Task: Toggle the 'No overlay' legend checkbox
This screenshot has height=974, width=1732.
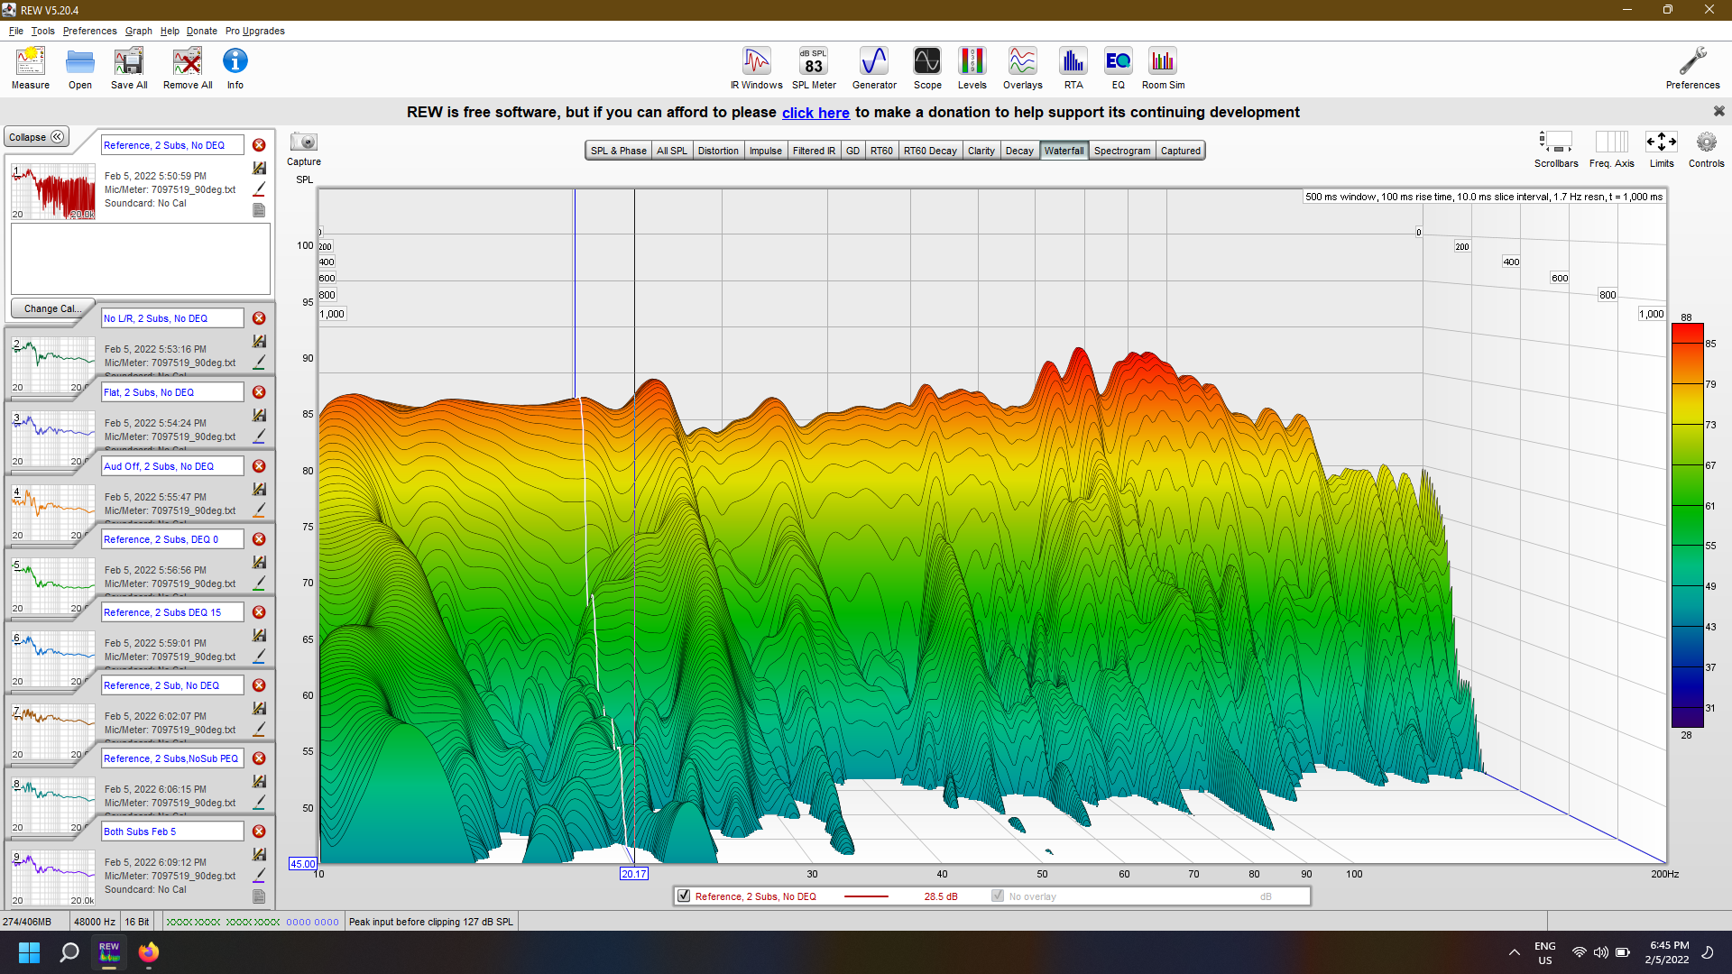Action: pyautogui.click(x=998, y=896)
